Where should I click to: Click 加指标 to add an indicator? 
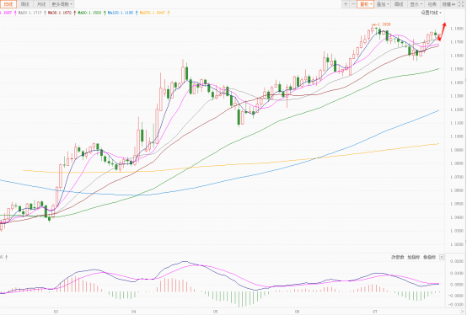point(413,257)
